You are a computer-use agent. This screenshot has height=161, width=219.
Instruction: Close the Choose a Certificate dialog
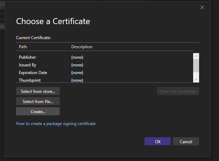[x=202, y=7]
